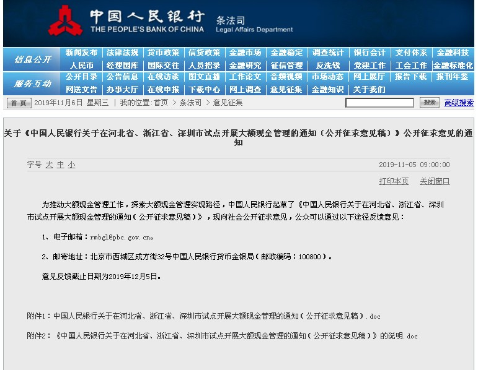Click the People's Bank of China red logo
Viewport: 478px width, 370px height.
(x=65, y=20)
